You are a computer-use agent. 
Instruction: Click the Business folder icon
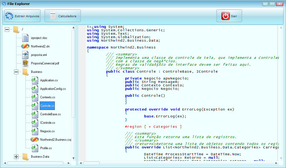(x=25, y=72)
